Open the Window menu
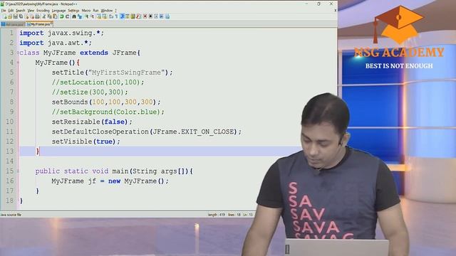The height and width of the screenshot is (256, 456). click(x=107, y=11)
